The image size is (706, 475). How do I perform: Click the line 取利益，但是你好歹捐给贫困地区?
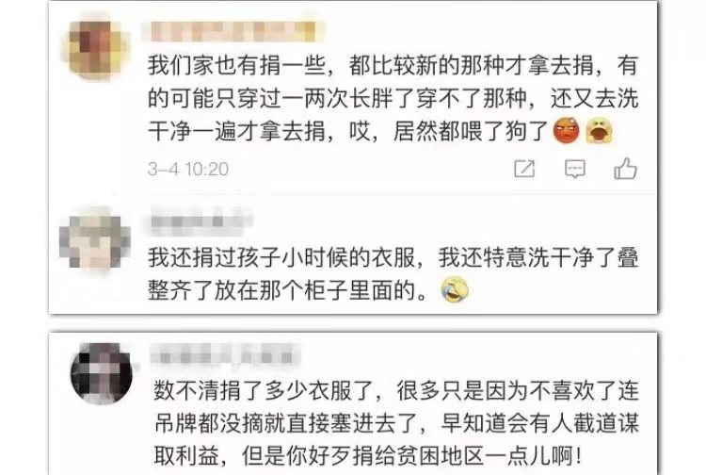(367, 456)
